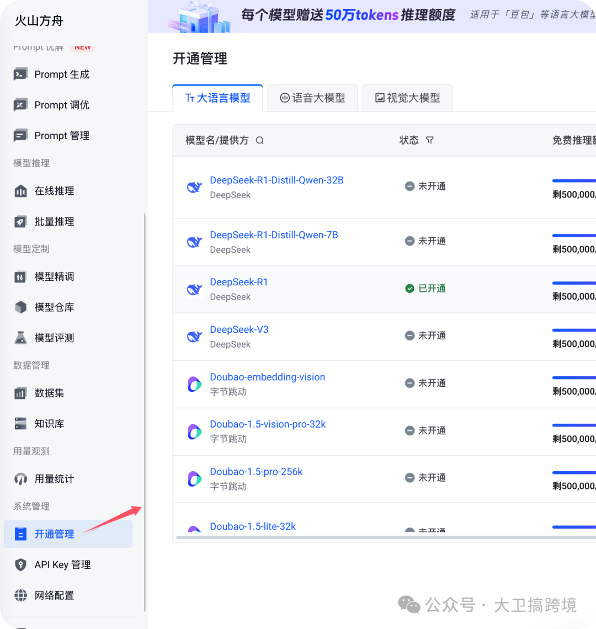Image resolution: width=596 pixels, height=629 pixels.
Task: Select the 模型精调 fine-tuning icon
Action: point(20,276)
